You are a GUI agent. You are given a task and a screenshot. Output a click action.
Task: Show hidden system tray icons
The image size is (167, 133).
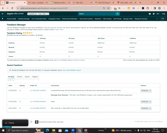[x=135, y=130]
